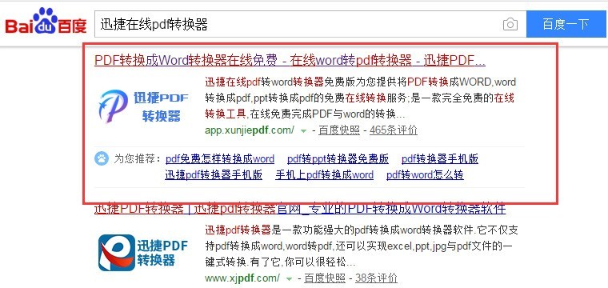
Task: Open the 迅捷PDF转换器 blue P logo thumbnail
Action: 142,106
